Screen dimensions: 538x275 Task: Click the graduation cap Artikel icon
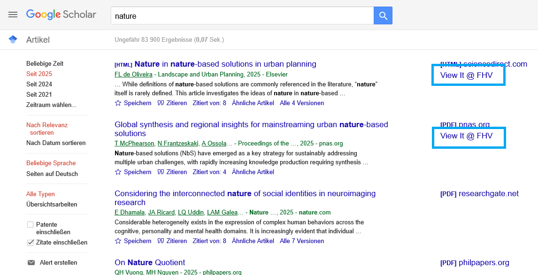(13, 39)
